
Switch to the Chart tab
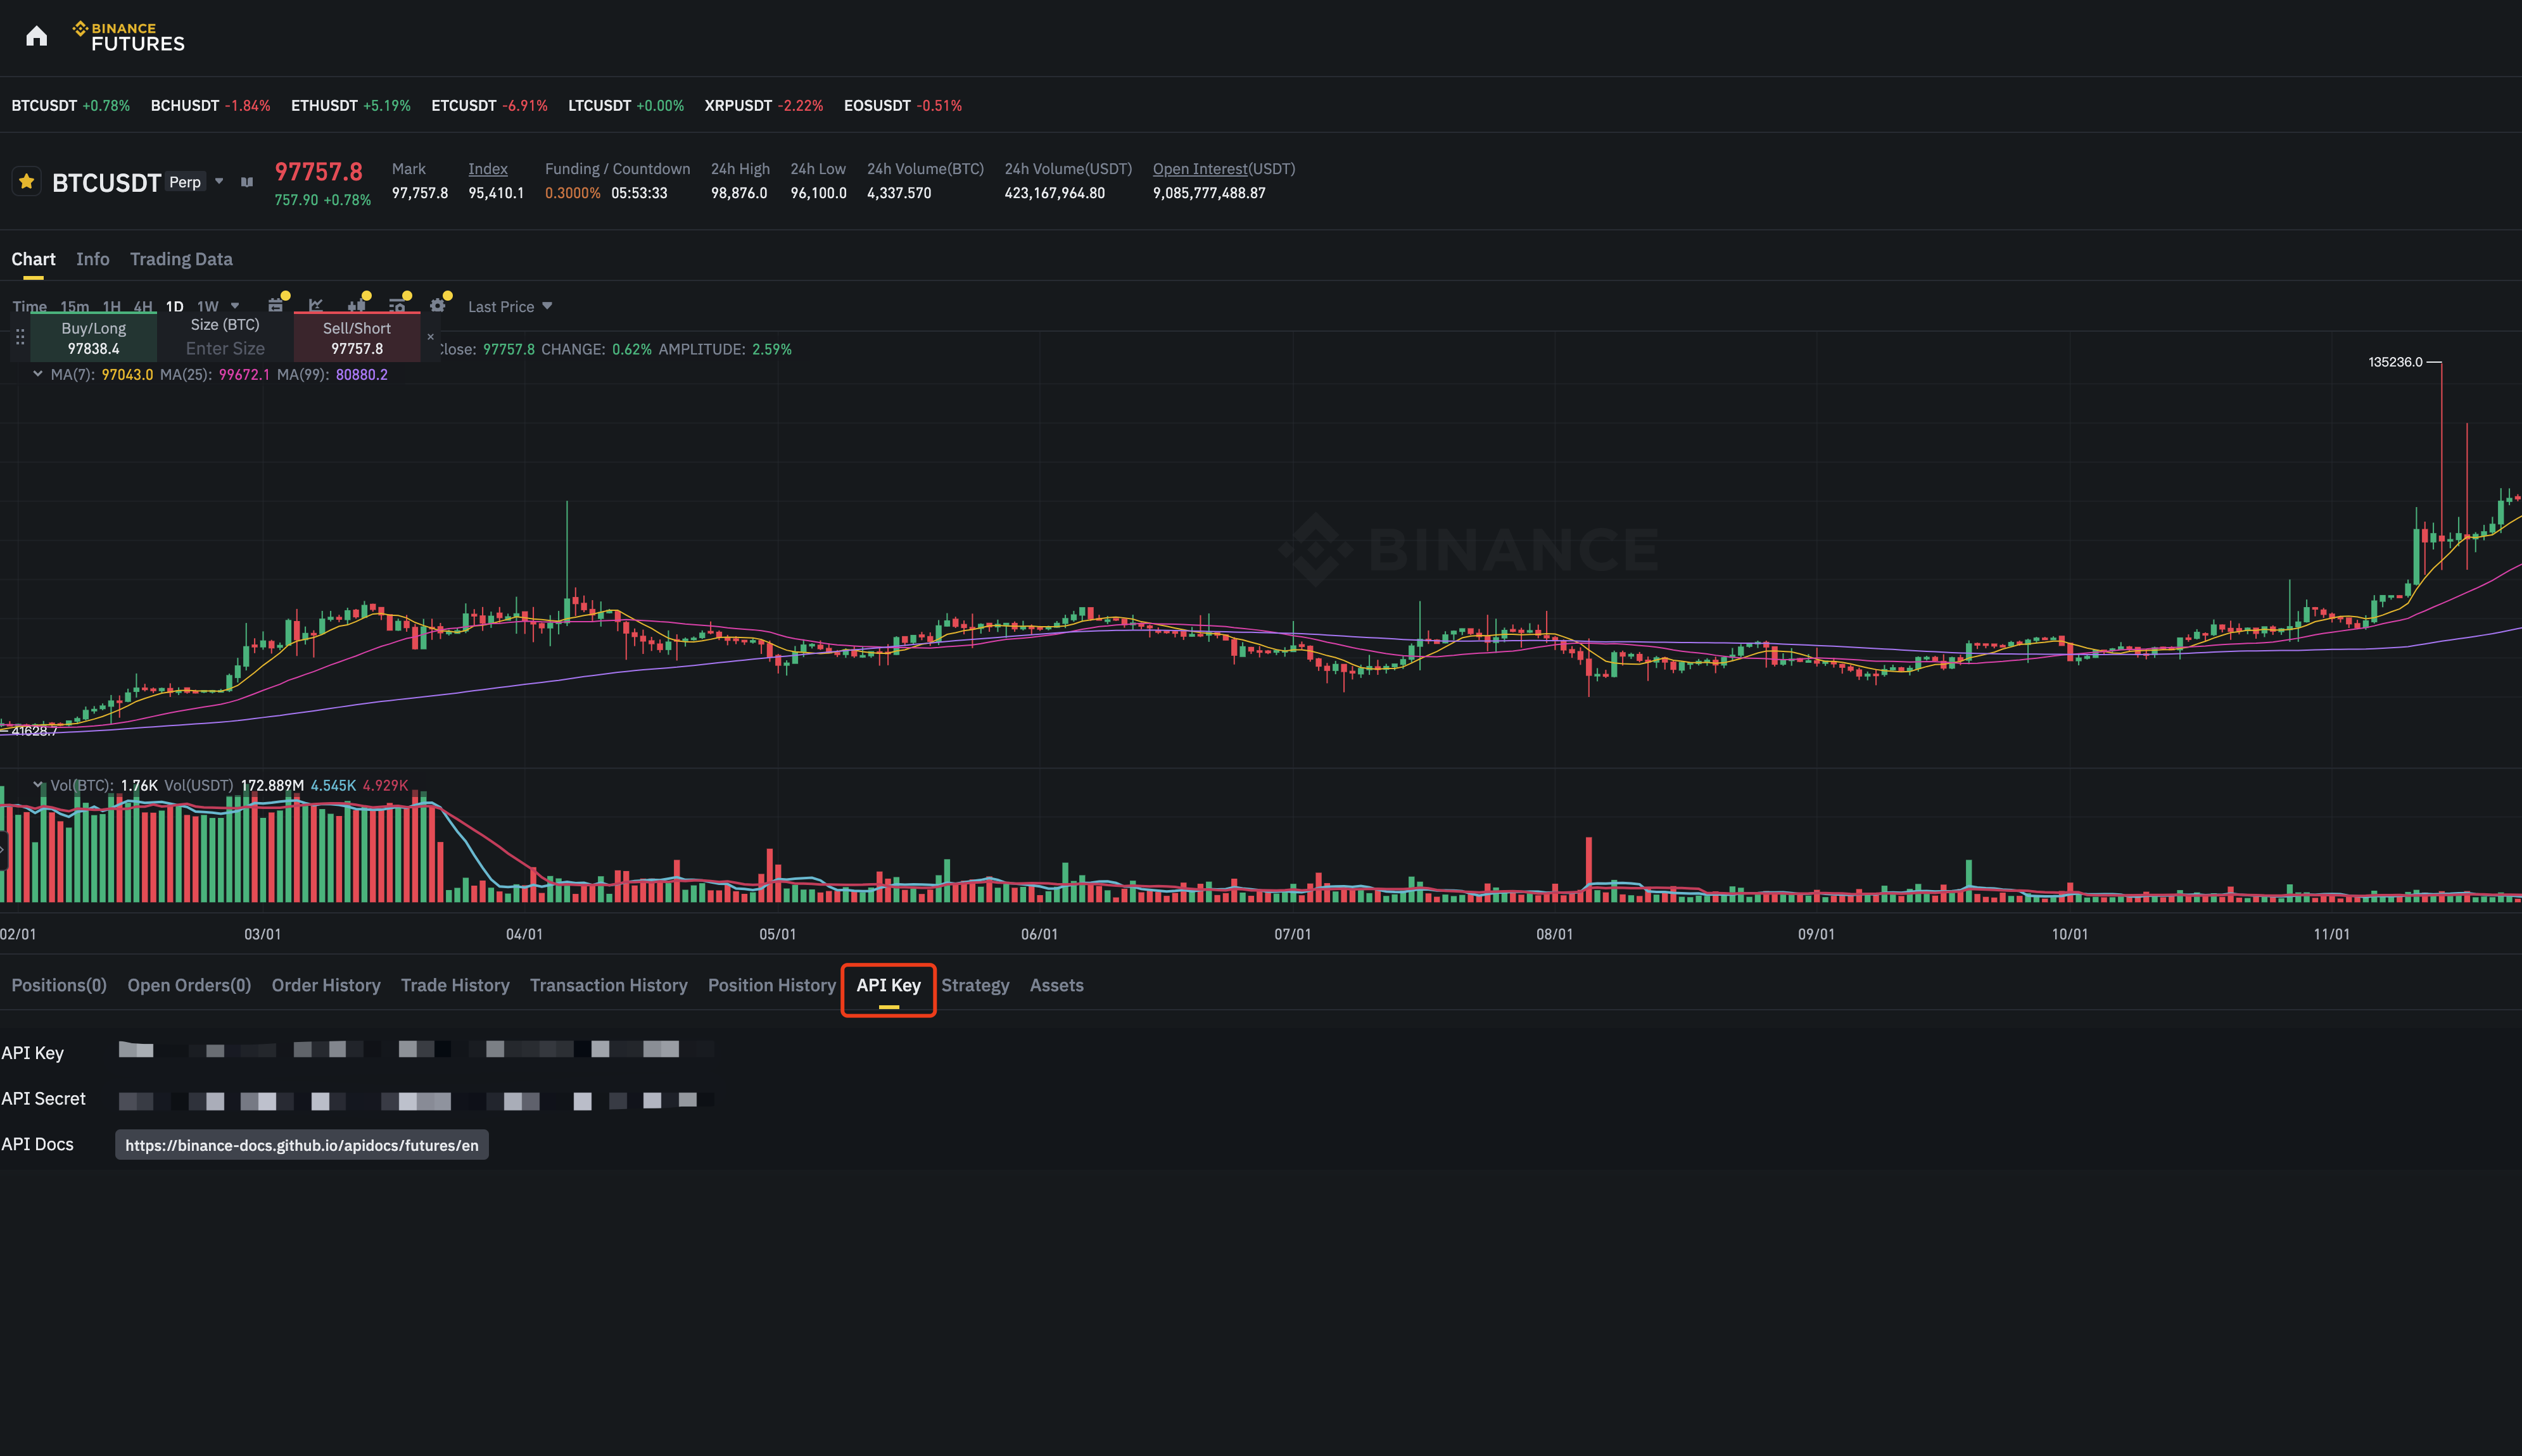pos(33,259)
